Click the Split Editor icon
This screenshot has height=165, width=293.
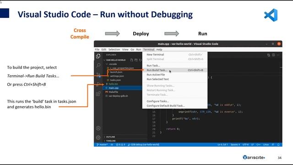(273, 55)
